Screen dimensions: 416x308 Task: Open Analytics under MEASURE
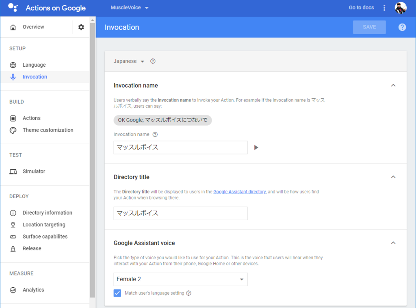coord(33,290)
